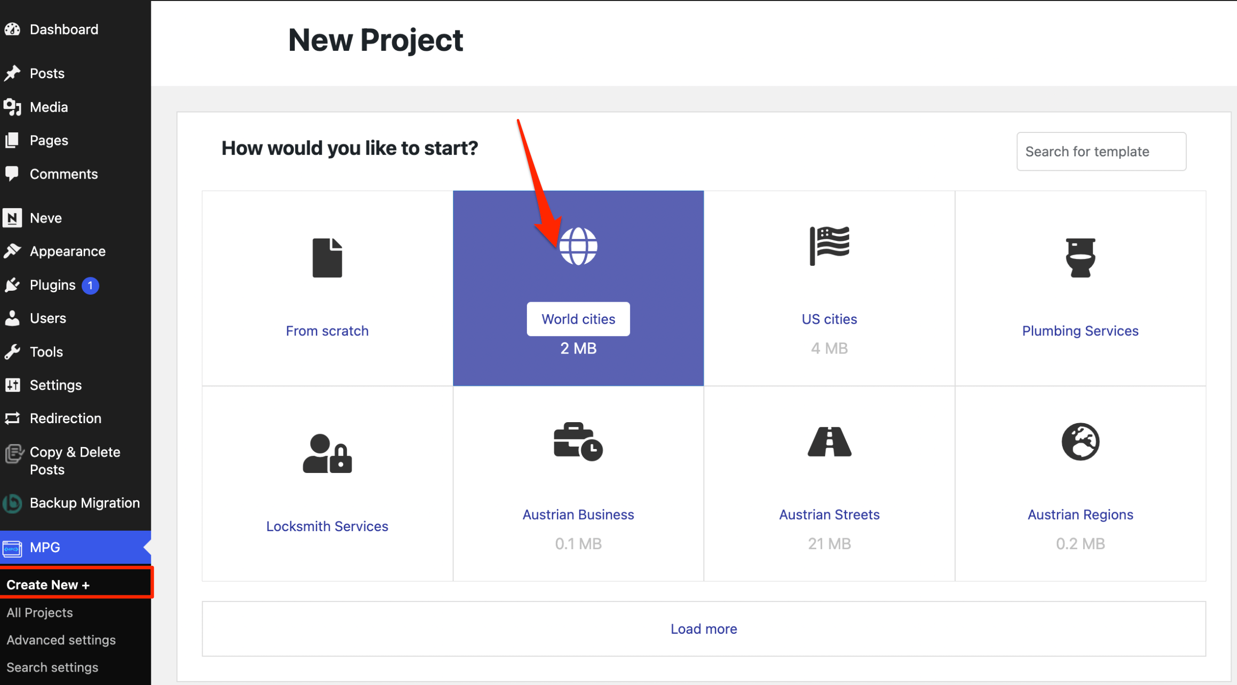Image resolution: width=1237 pixels, height=685 pixels.
Task: Focus the Search for template field
Action: pyautogui.click(x=1101, y=151)
